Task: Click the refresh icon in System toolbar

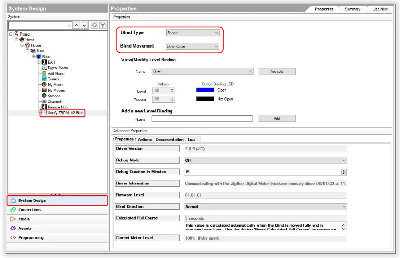Action: 94,25
